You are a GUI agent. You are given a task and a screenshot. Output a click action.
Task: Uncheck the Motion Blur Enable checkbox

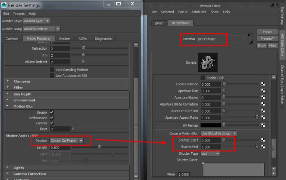point(52,113)
